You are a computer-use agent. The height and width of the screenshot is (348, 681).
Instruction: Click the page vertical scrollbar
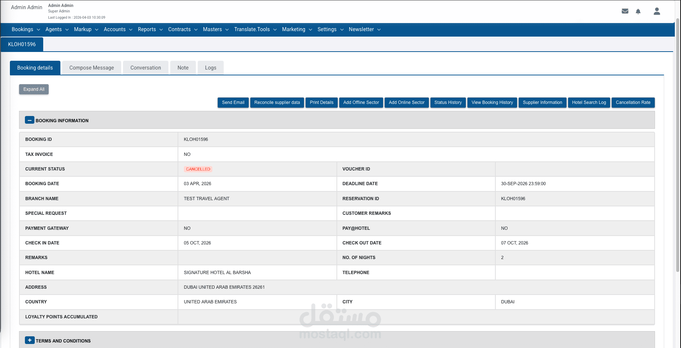click(x=678, y=145)
